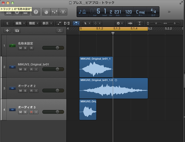Solo the オーディオ 3 track
The image size is (185, 142).
click(25, 112)
